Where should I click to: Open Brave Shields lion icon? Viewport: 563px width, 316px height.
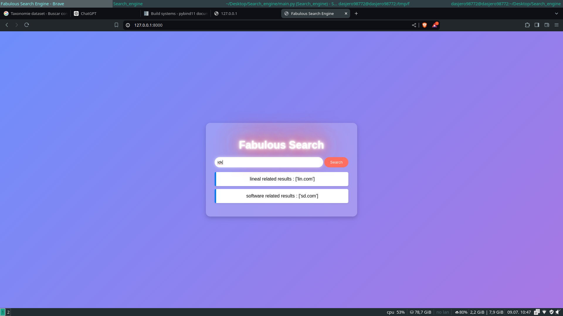424,25
